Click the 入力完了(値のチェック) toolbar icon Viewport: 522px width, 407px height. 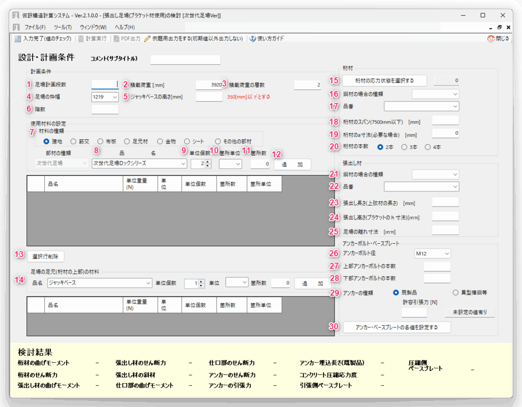point(18,39)
